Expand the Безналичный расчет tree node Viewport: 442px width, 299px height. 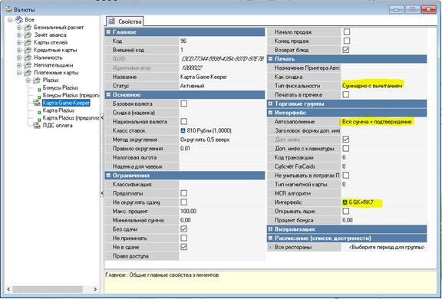tap(19, 28)
